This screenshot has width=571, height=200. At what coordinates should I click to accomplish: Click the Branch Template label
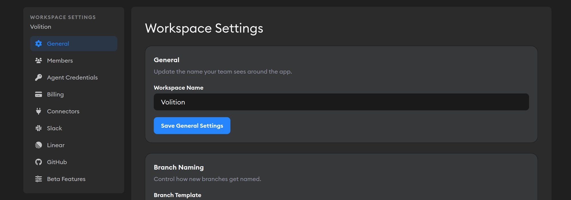pos(178,195)
